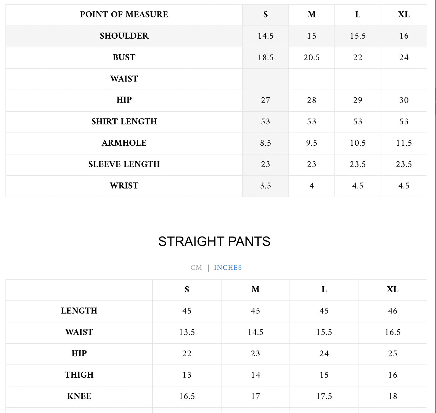Click the THIGH row label in pants table
Screen dimensions: 436x413
coord(79,375)
